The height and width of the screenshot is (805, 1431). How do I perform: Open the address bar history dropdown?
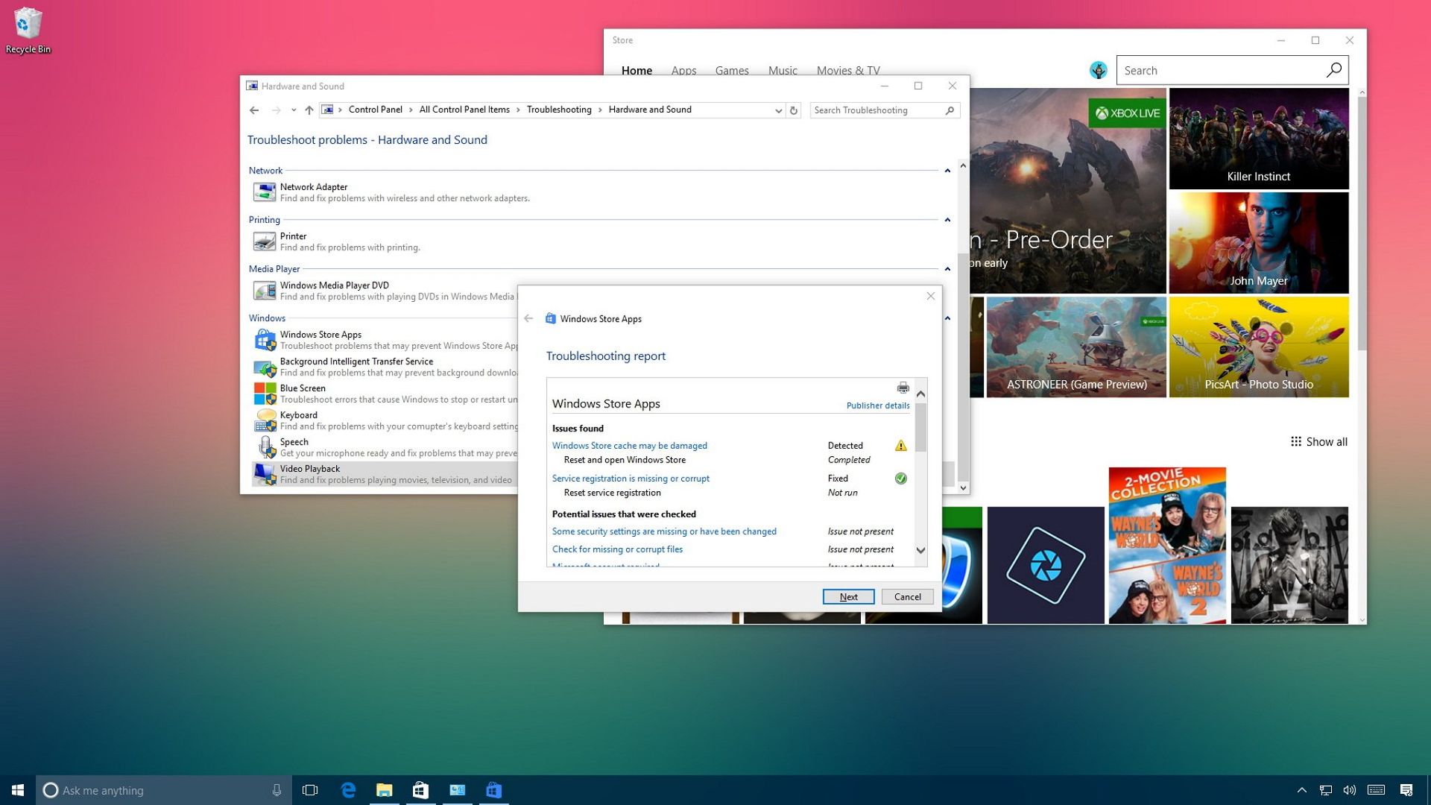pos(778,110)
